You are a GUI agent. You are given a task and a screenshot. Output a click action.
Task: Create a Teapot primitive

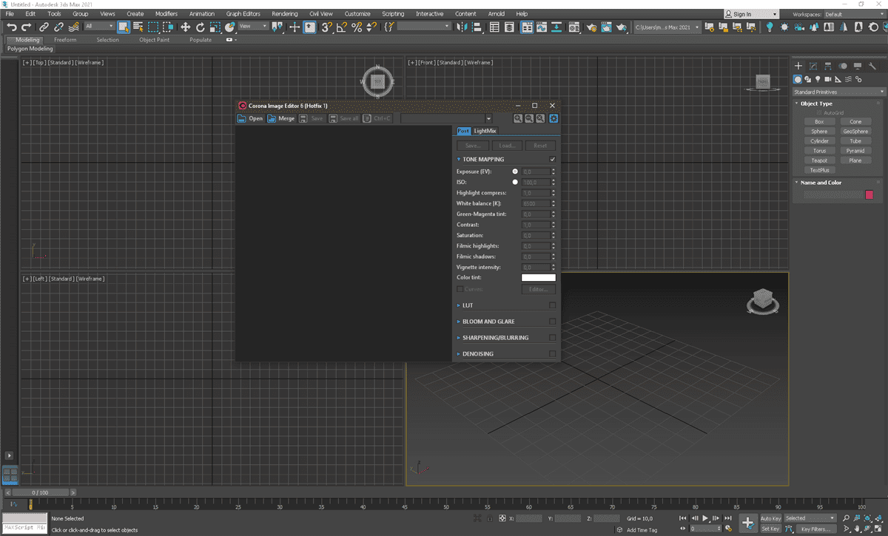pos(818,160)
